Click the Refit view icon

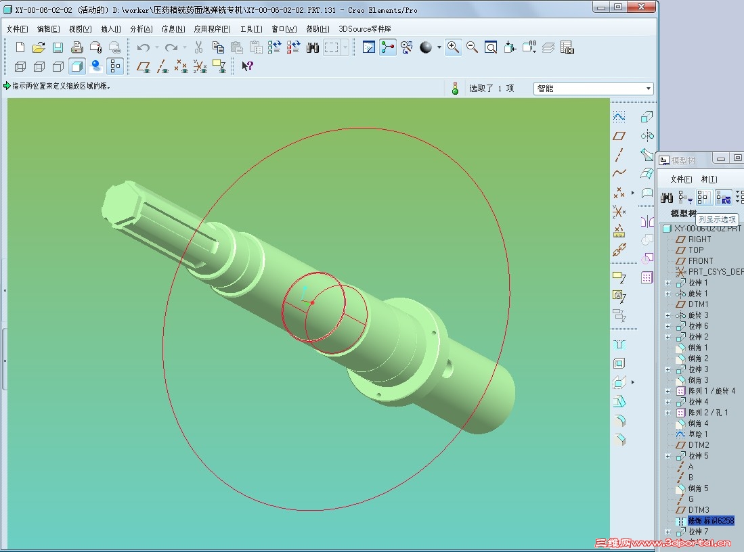pos(491,47)
